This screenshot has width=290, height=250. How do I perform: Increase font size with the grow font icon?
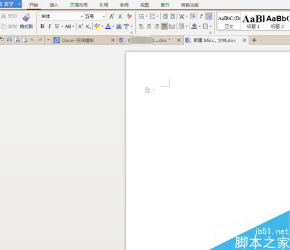pyautogui.click(x=111, y=16)
